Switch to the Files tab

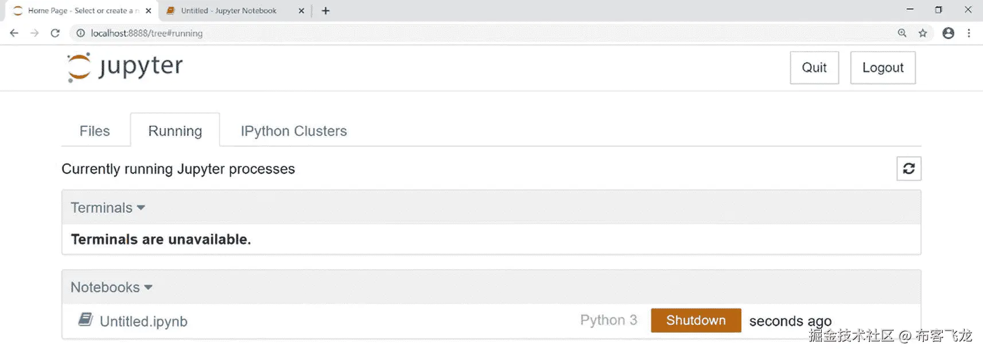[x=95, y=131]
